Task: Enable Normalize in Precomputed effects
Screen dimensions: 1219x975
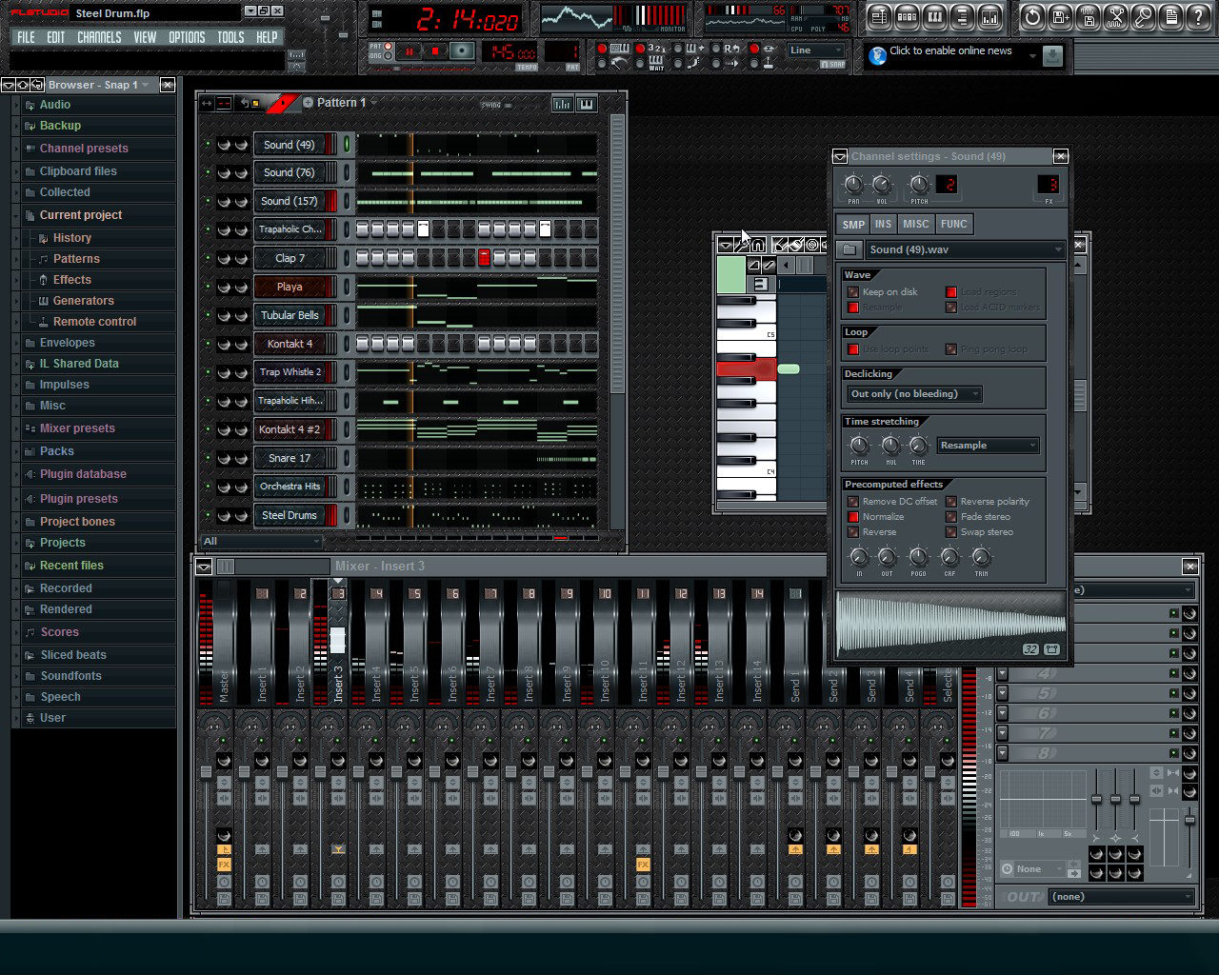Action: tap(854, 516)
